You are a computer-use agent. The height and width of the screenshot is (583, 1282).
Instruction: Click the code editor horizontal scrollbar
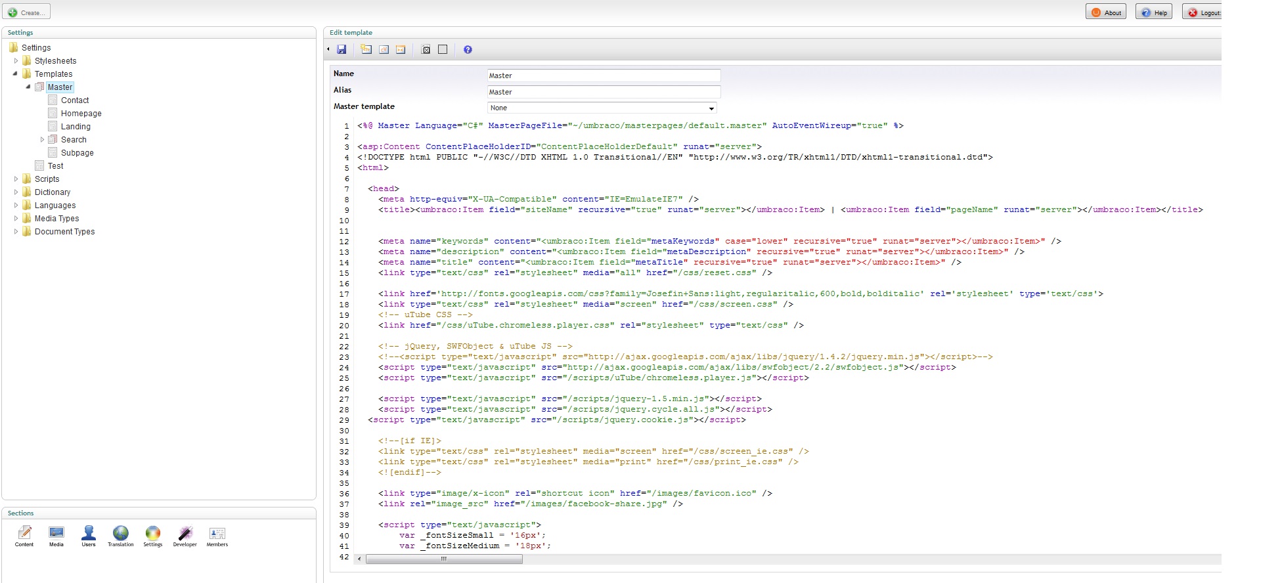click(444, 559)
